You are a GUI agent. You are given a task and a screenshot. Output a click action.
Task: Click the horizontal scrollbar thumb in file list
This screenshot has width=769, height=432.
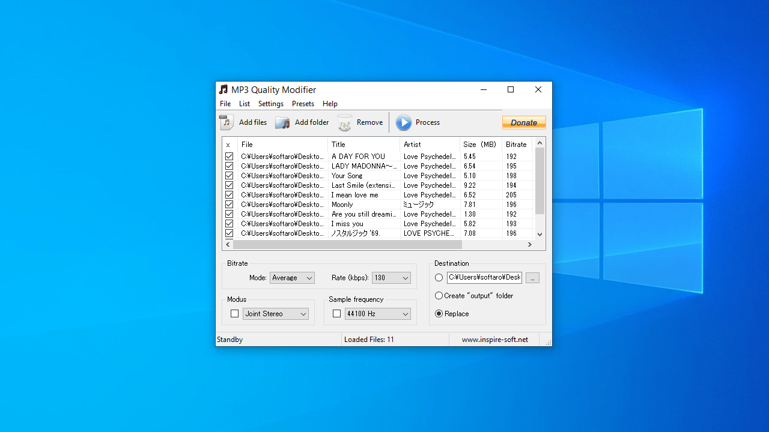coord(347,245)
